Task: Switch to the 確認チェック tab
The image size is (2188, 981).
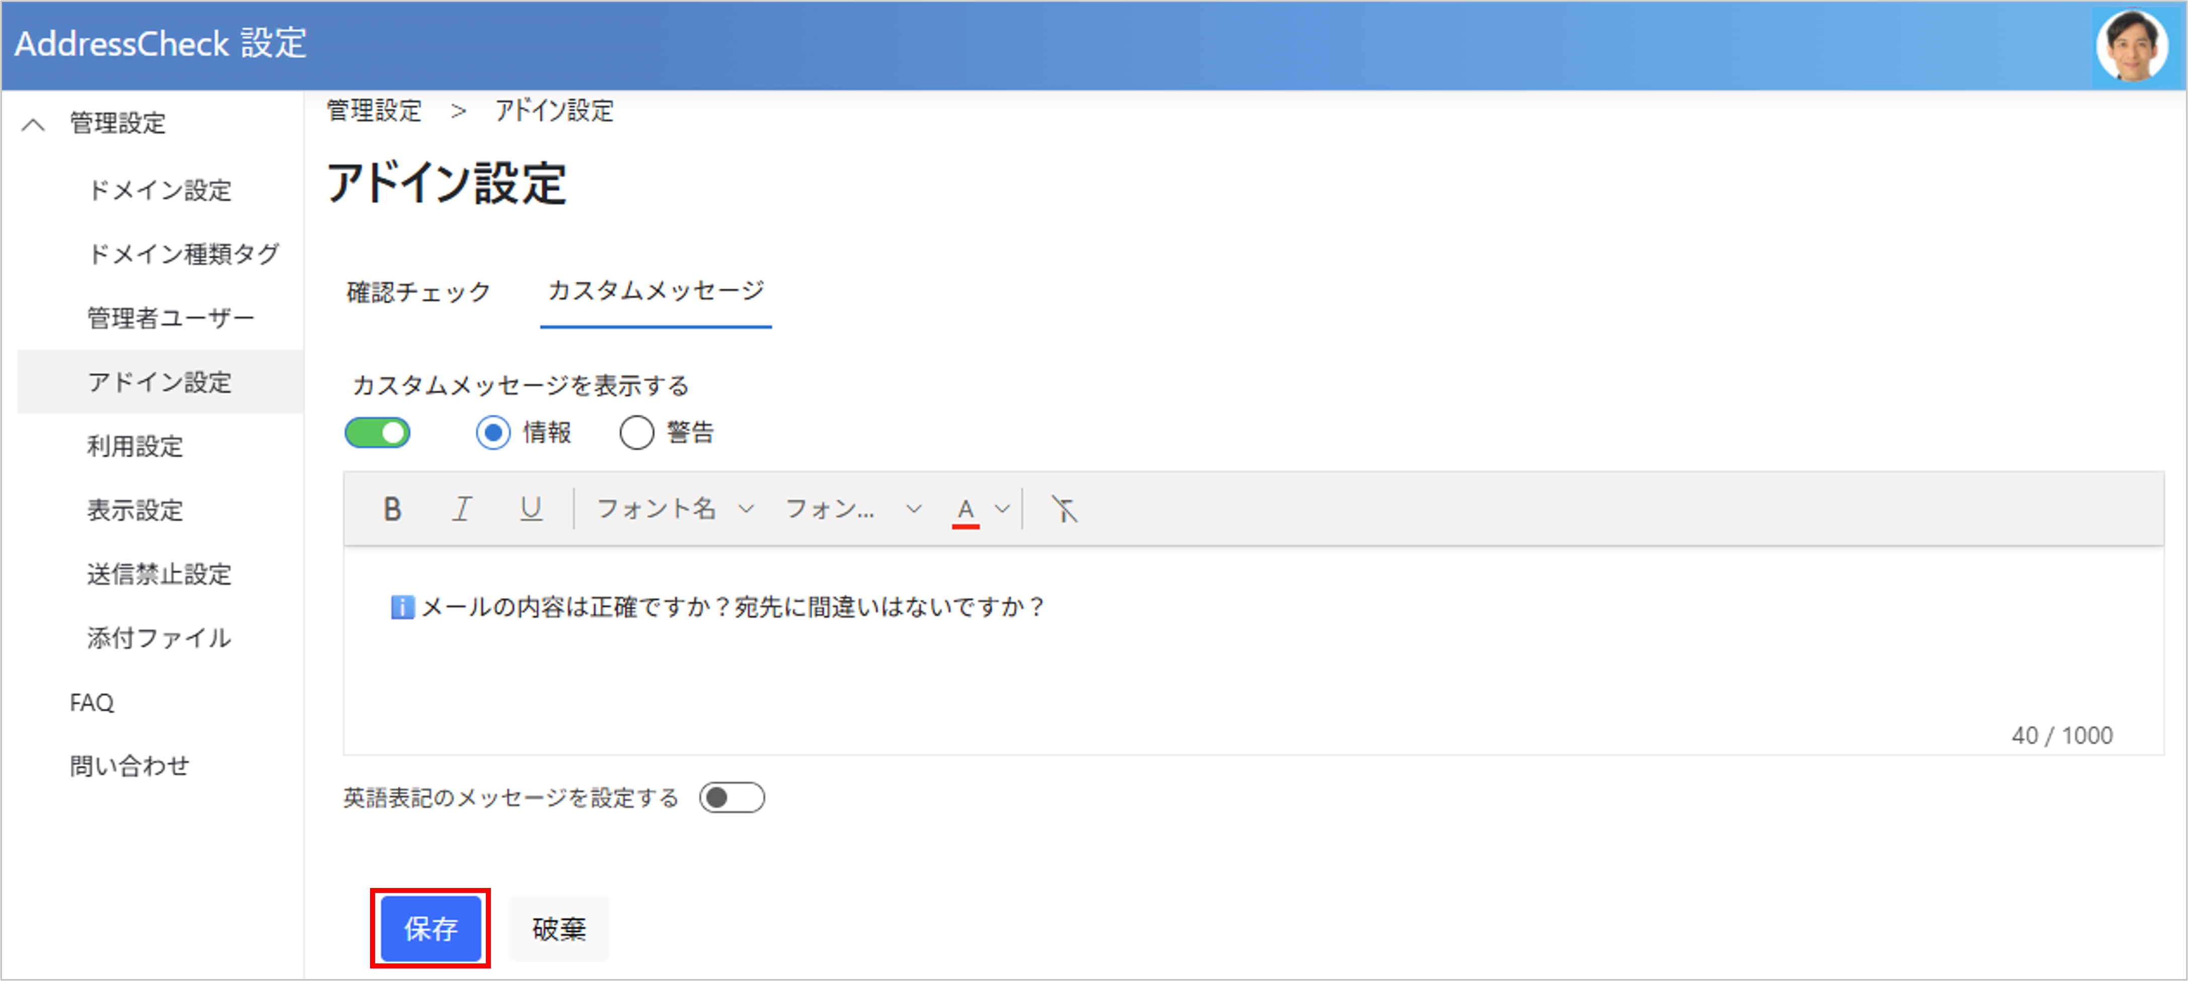Action: click(419, 293)
